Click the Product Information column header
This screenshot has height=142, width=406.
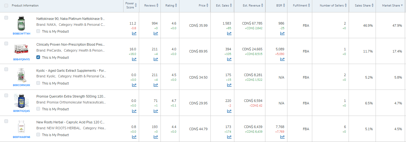pos(25,6)
